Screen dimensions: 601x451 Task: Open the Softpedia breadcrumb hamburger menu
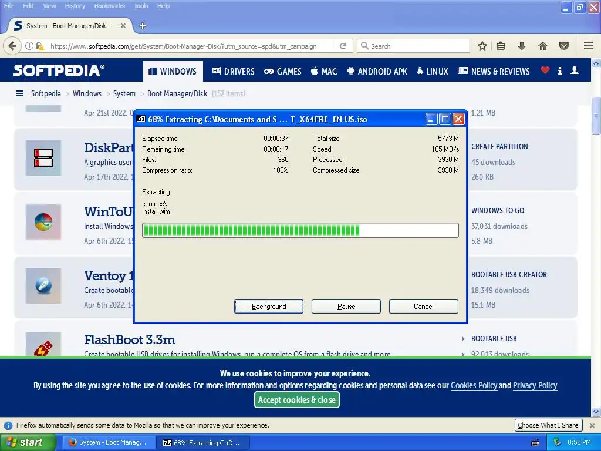19,93
